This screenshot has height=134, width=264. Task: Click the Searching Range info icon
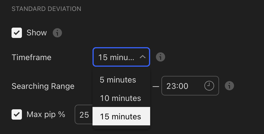tap(229, 86)
